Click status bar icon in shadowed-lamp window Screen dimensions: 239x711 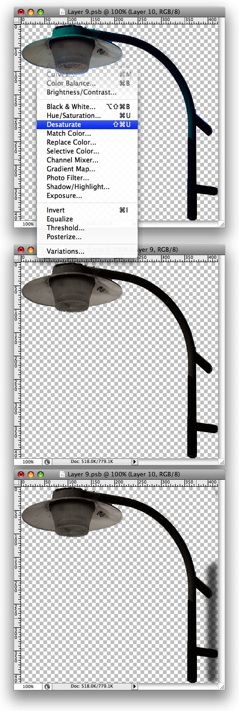click(x=47, y=686)
